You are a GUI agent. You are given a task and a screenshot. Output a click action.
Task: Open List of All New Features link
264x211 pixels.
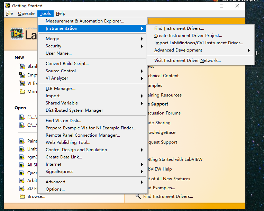pyautogui.click(x=169, y=179)
